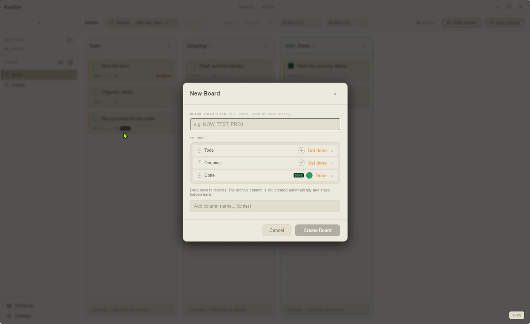Viewport: 530px width, 324px height.
Task: Uncheck the Wash the morning dishes checkbox
Action: click(291, 66)
